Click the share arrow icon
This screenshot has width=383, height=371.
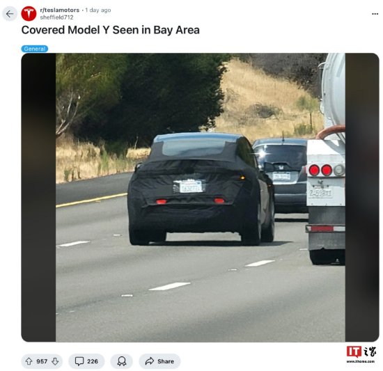(149, 361)
